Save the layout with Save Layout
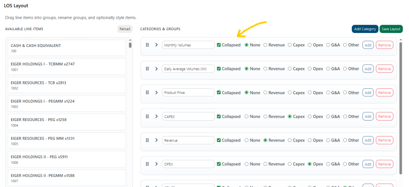The width and height of the screenshot is (409, 187). (391, 29)
